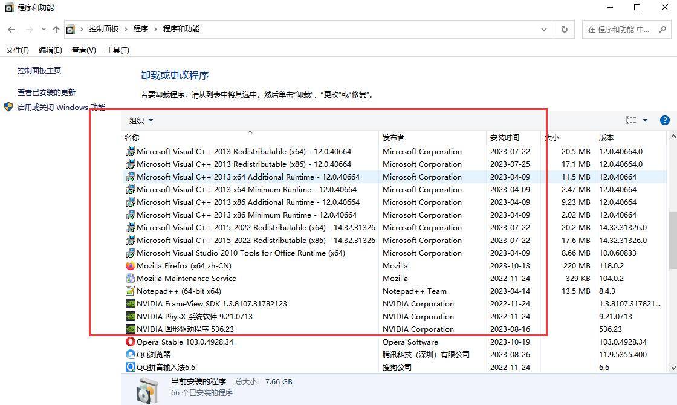Click 程序 in the address breadcrumb

(141, 29)
